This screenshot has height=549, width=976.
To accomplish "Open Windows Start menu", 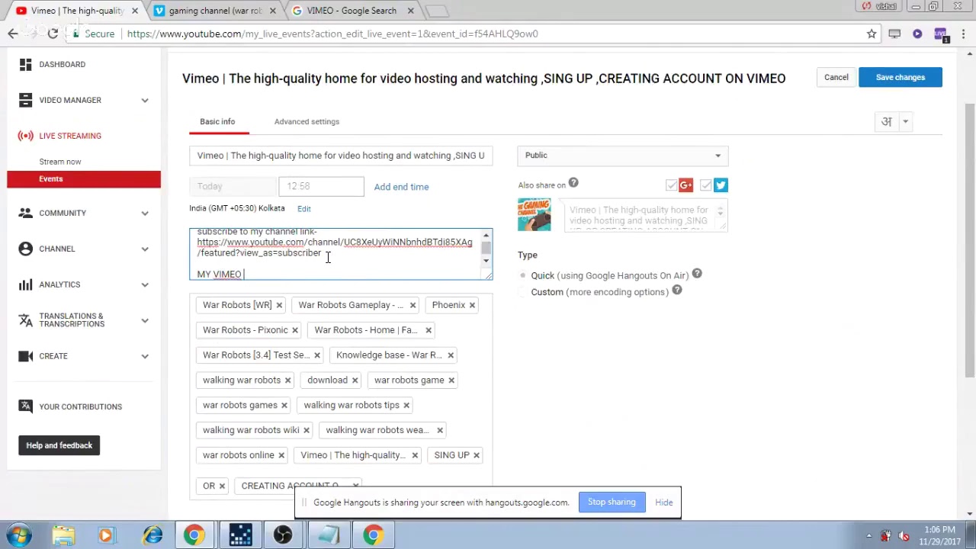I will tap(19, 535).
